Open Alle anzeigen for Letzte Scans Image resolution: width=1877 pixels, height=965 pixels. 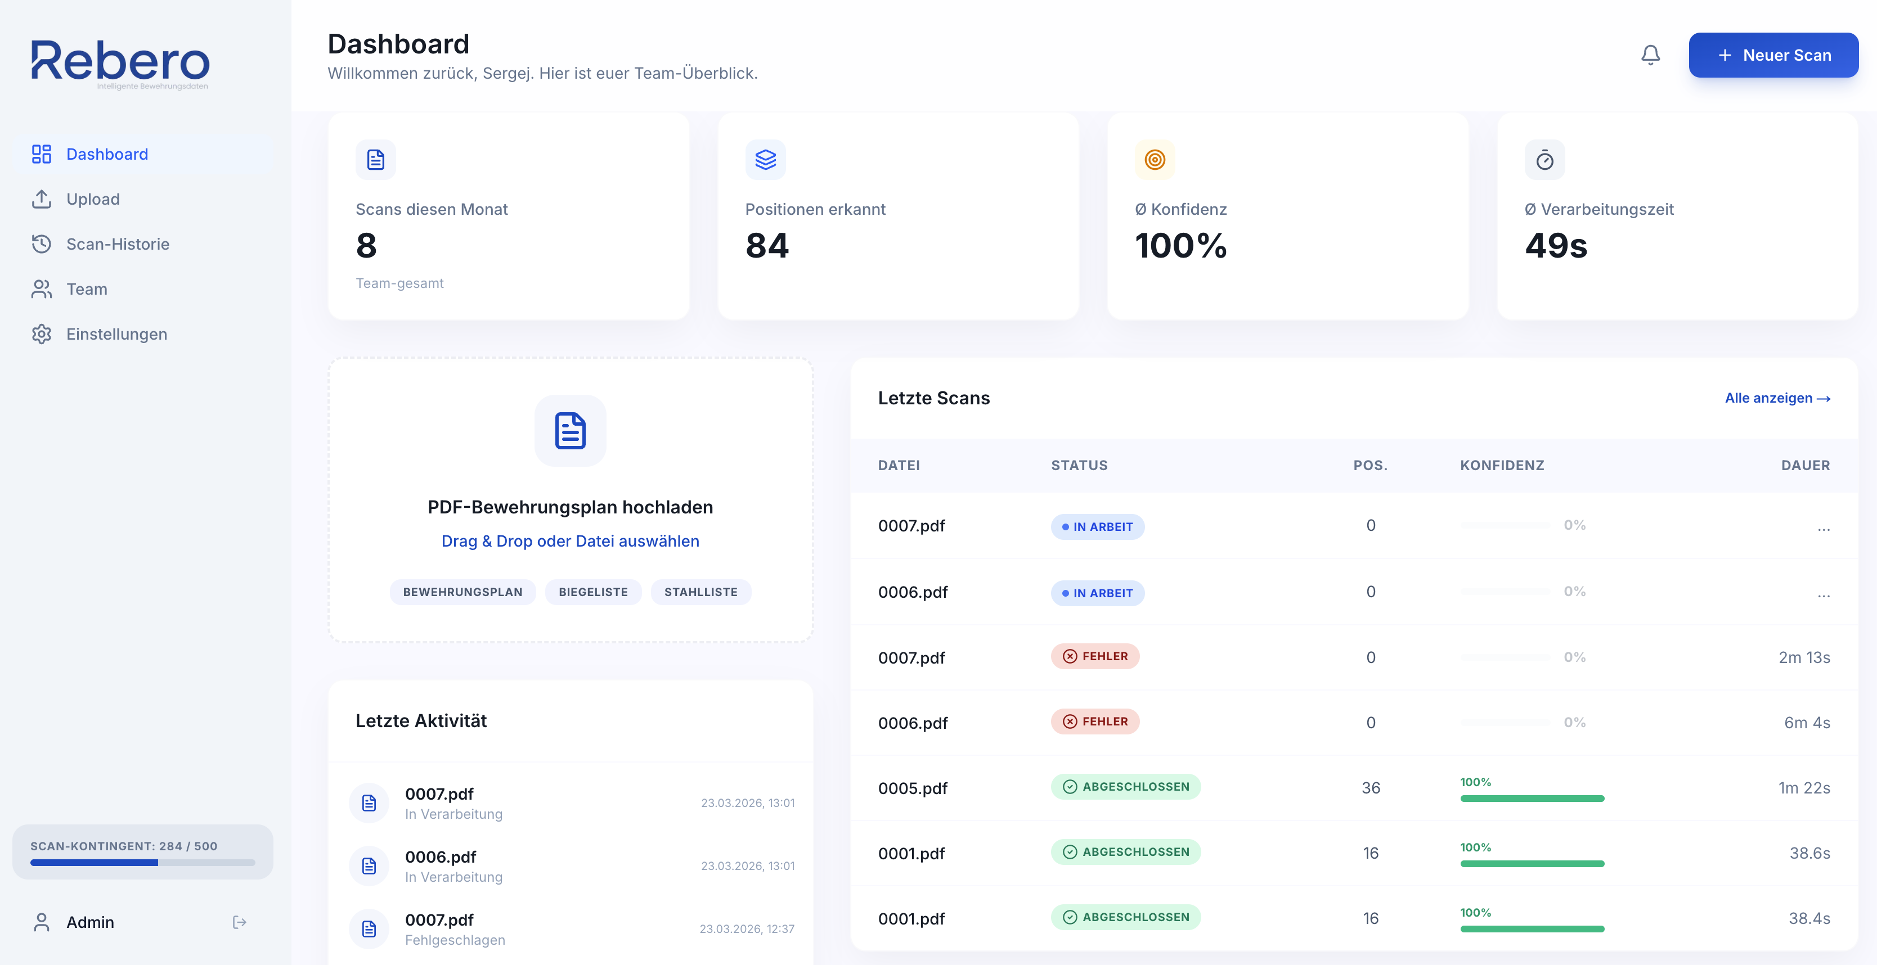pos(1776,398)
